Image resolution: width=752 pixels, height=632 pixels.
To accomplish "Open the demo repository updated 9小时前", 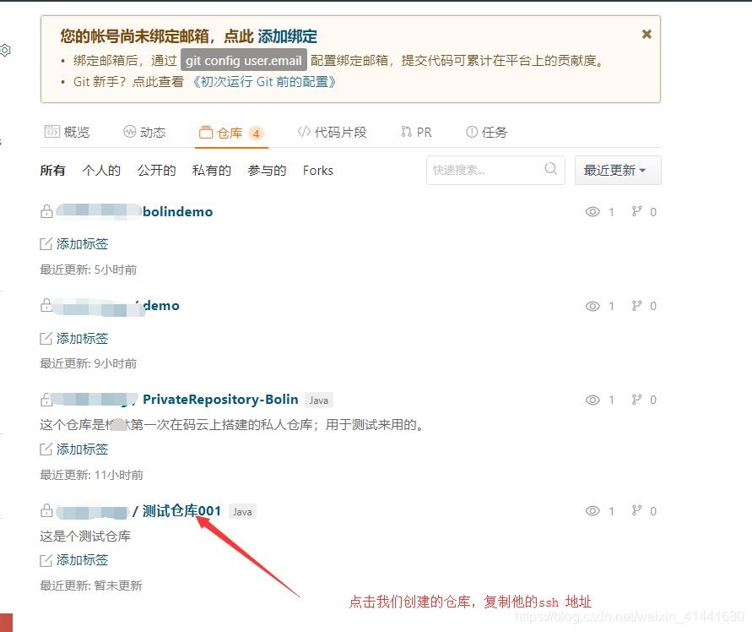I will tap(161, 306).
